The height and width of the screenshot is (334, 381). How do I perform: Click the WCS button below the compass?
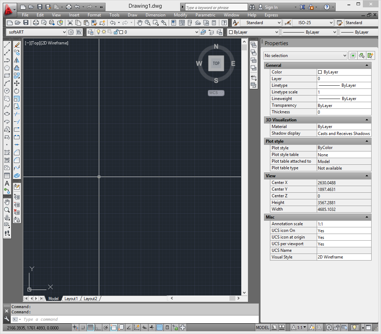click(216, 93)
